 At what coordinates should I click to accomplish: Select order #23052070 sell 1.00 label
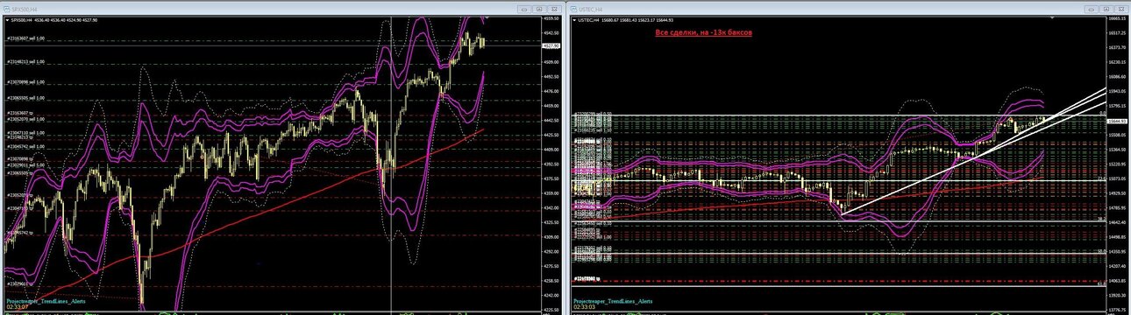coord(25,119)
